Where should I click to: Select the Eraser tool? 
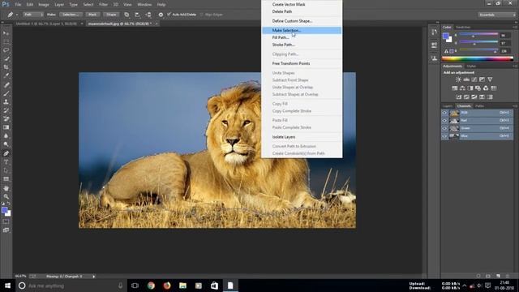[x=6, y=119]
